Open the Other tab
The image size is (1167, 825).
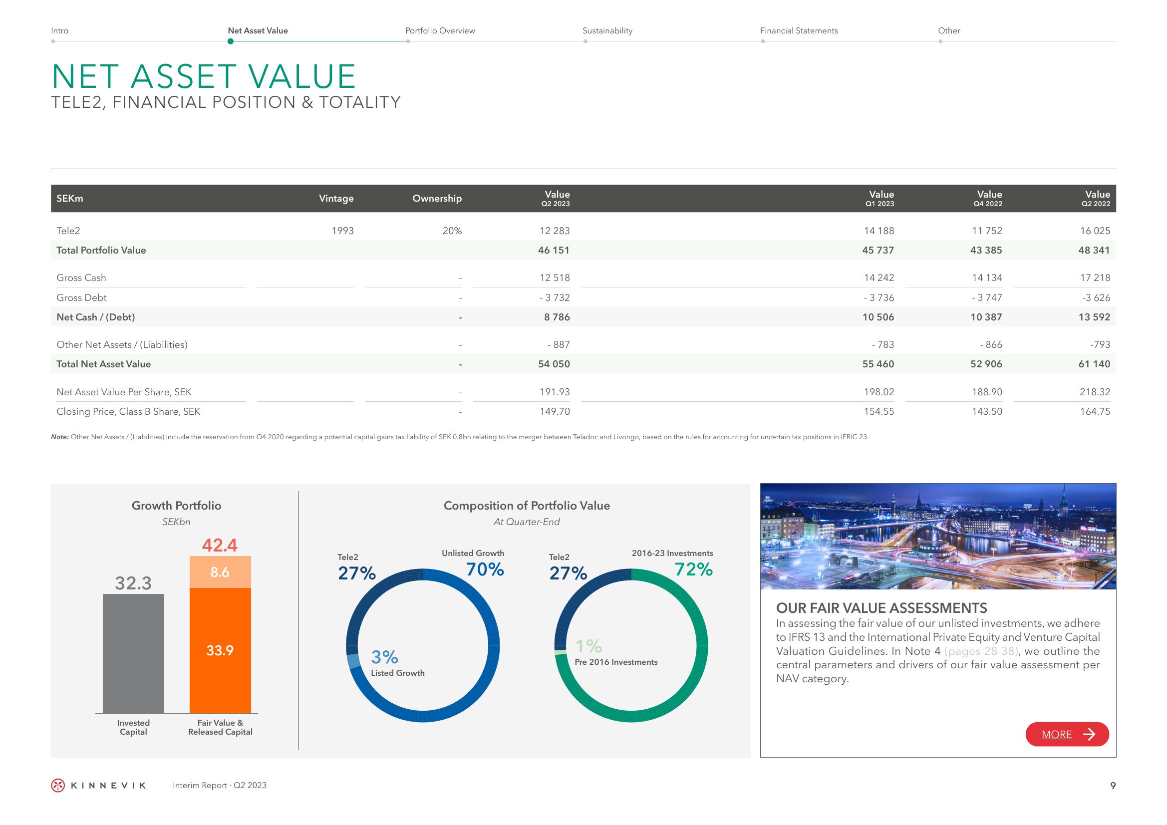click(x=949, y=30)
